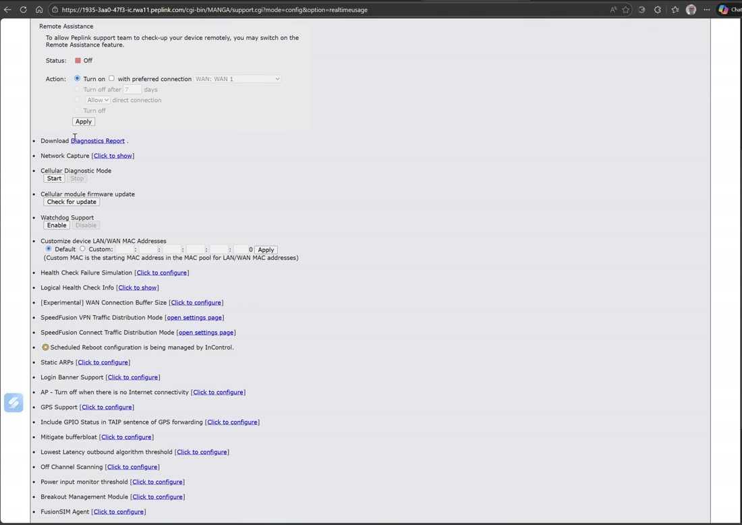Configure GPIO Status in TAIP sentence
Viewport: 742px width, 525px height.
point(232,422)
